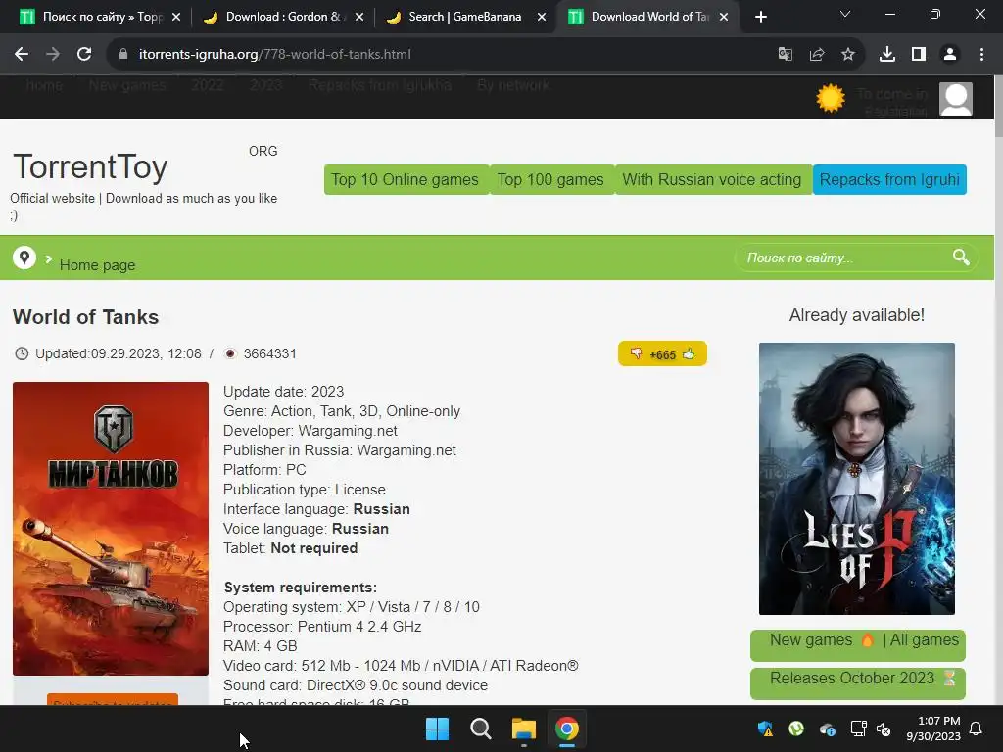Toggle the Chrome side panel icon
Viewport: 1003px width, 752px height.
click(918, 55)
